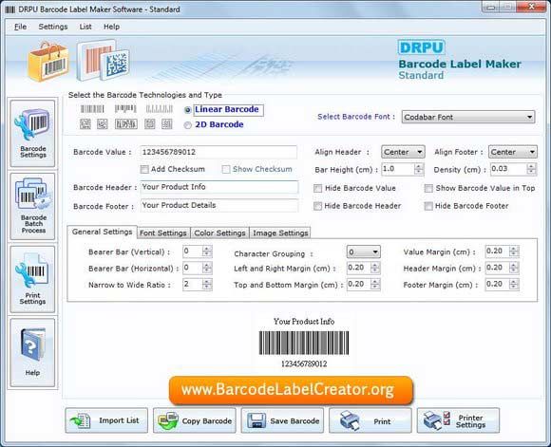
Task: Enable the Hide Barcode Footer checkbox
Action: pos(428,206)
